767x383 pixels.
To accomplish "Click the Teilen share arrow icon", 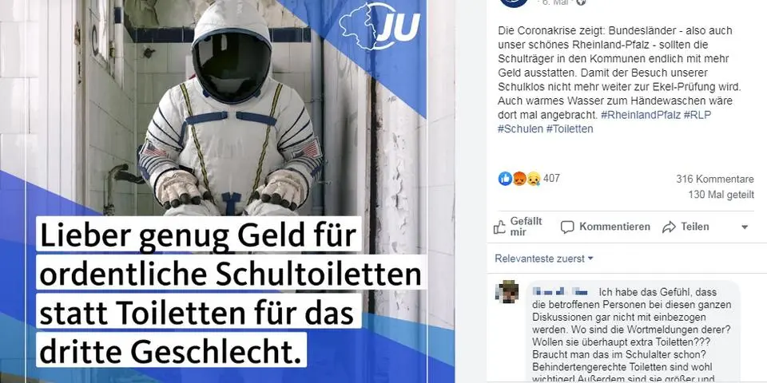I will (669, 227).
